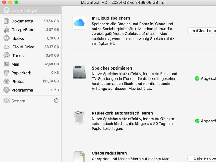Click the iCloud description mentioning Dateien und Fotos
Screen dimensions: 216x162
[x=133, y=34]
